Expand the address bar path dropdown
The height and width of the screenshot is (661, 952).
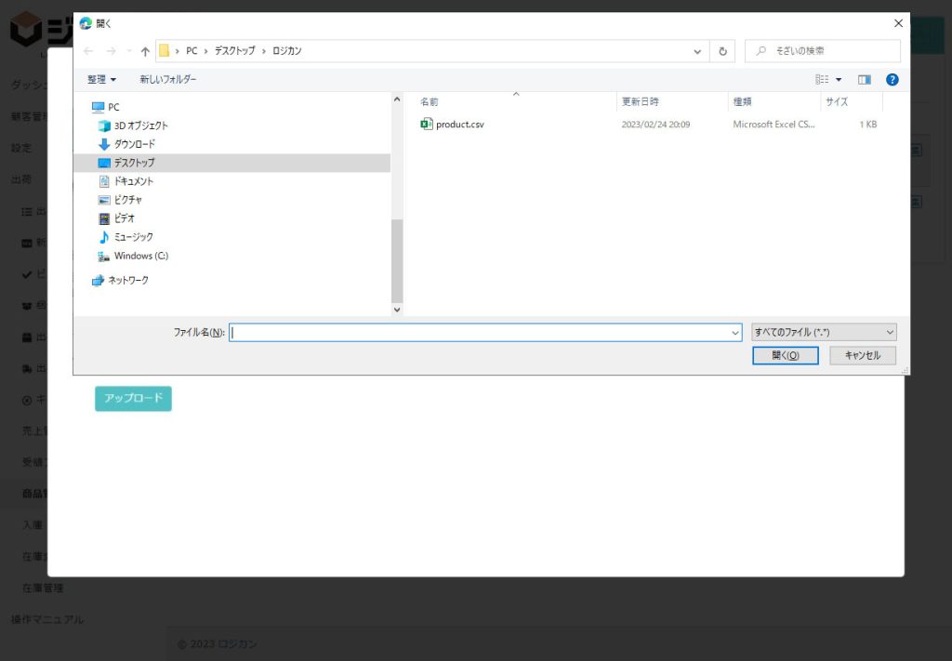pos(697,51)
